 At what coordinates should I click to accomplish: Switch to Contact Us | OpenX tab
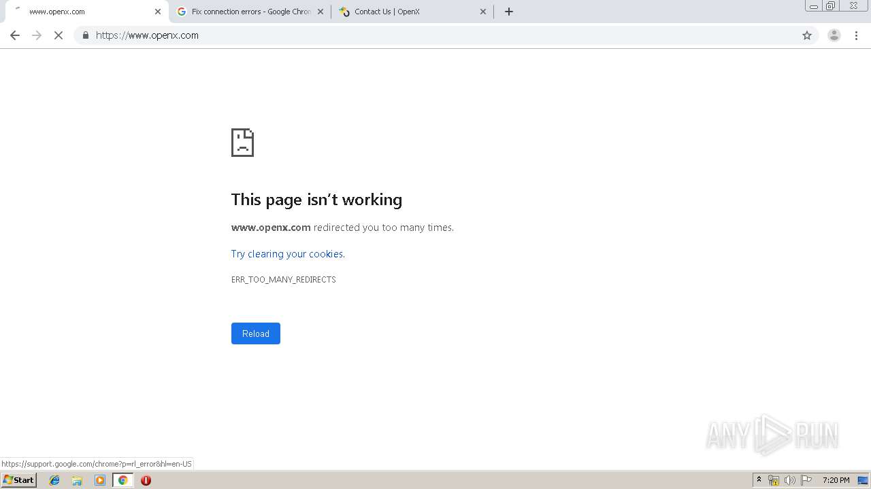(412, 12)
